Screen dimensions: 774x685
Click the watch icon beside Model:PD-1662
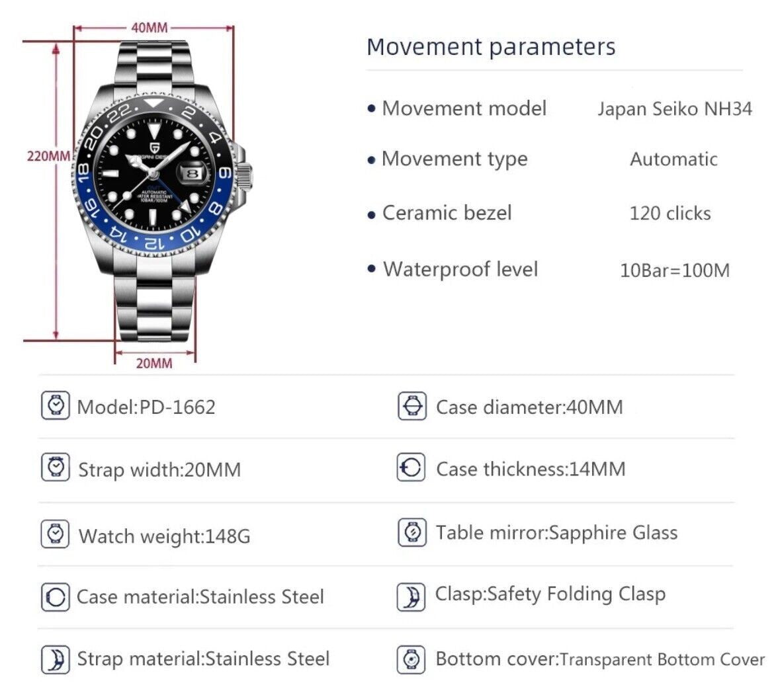[56, 405]
